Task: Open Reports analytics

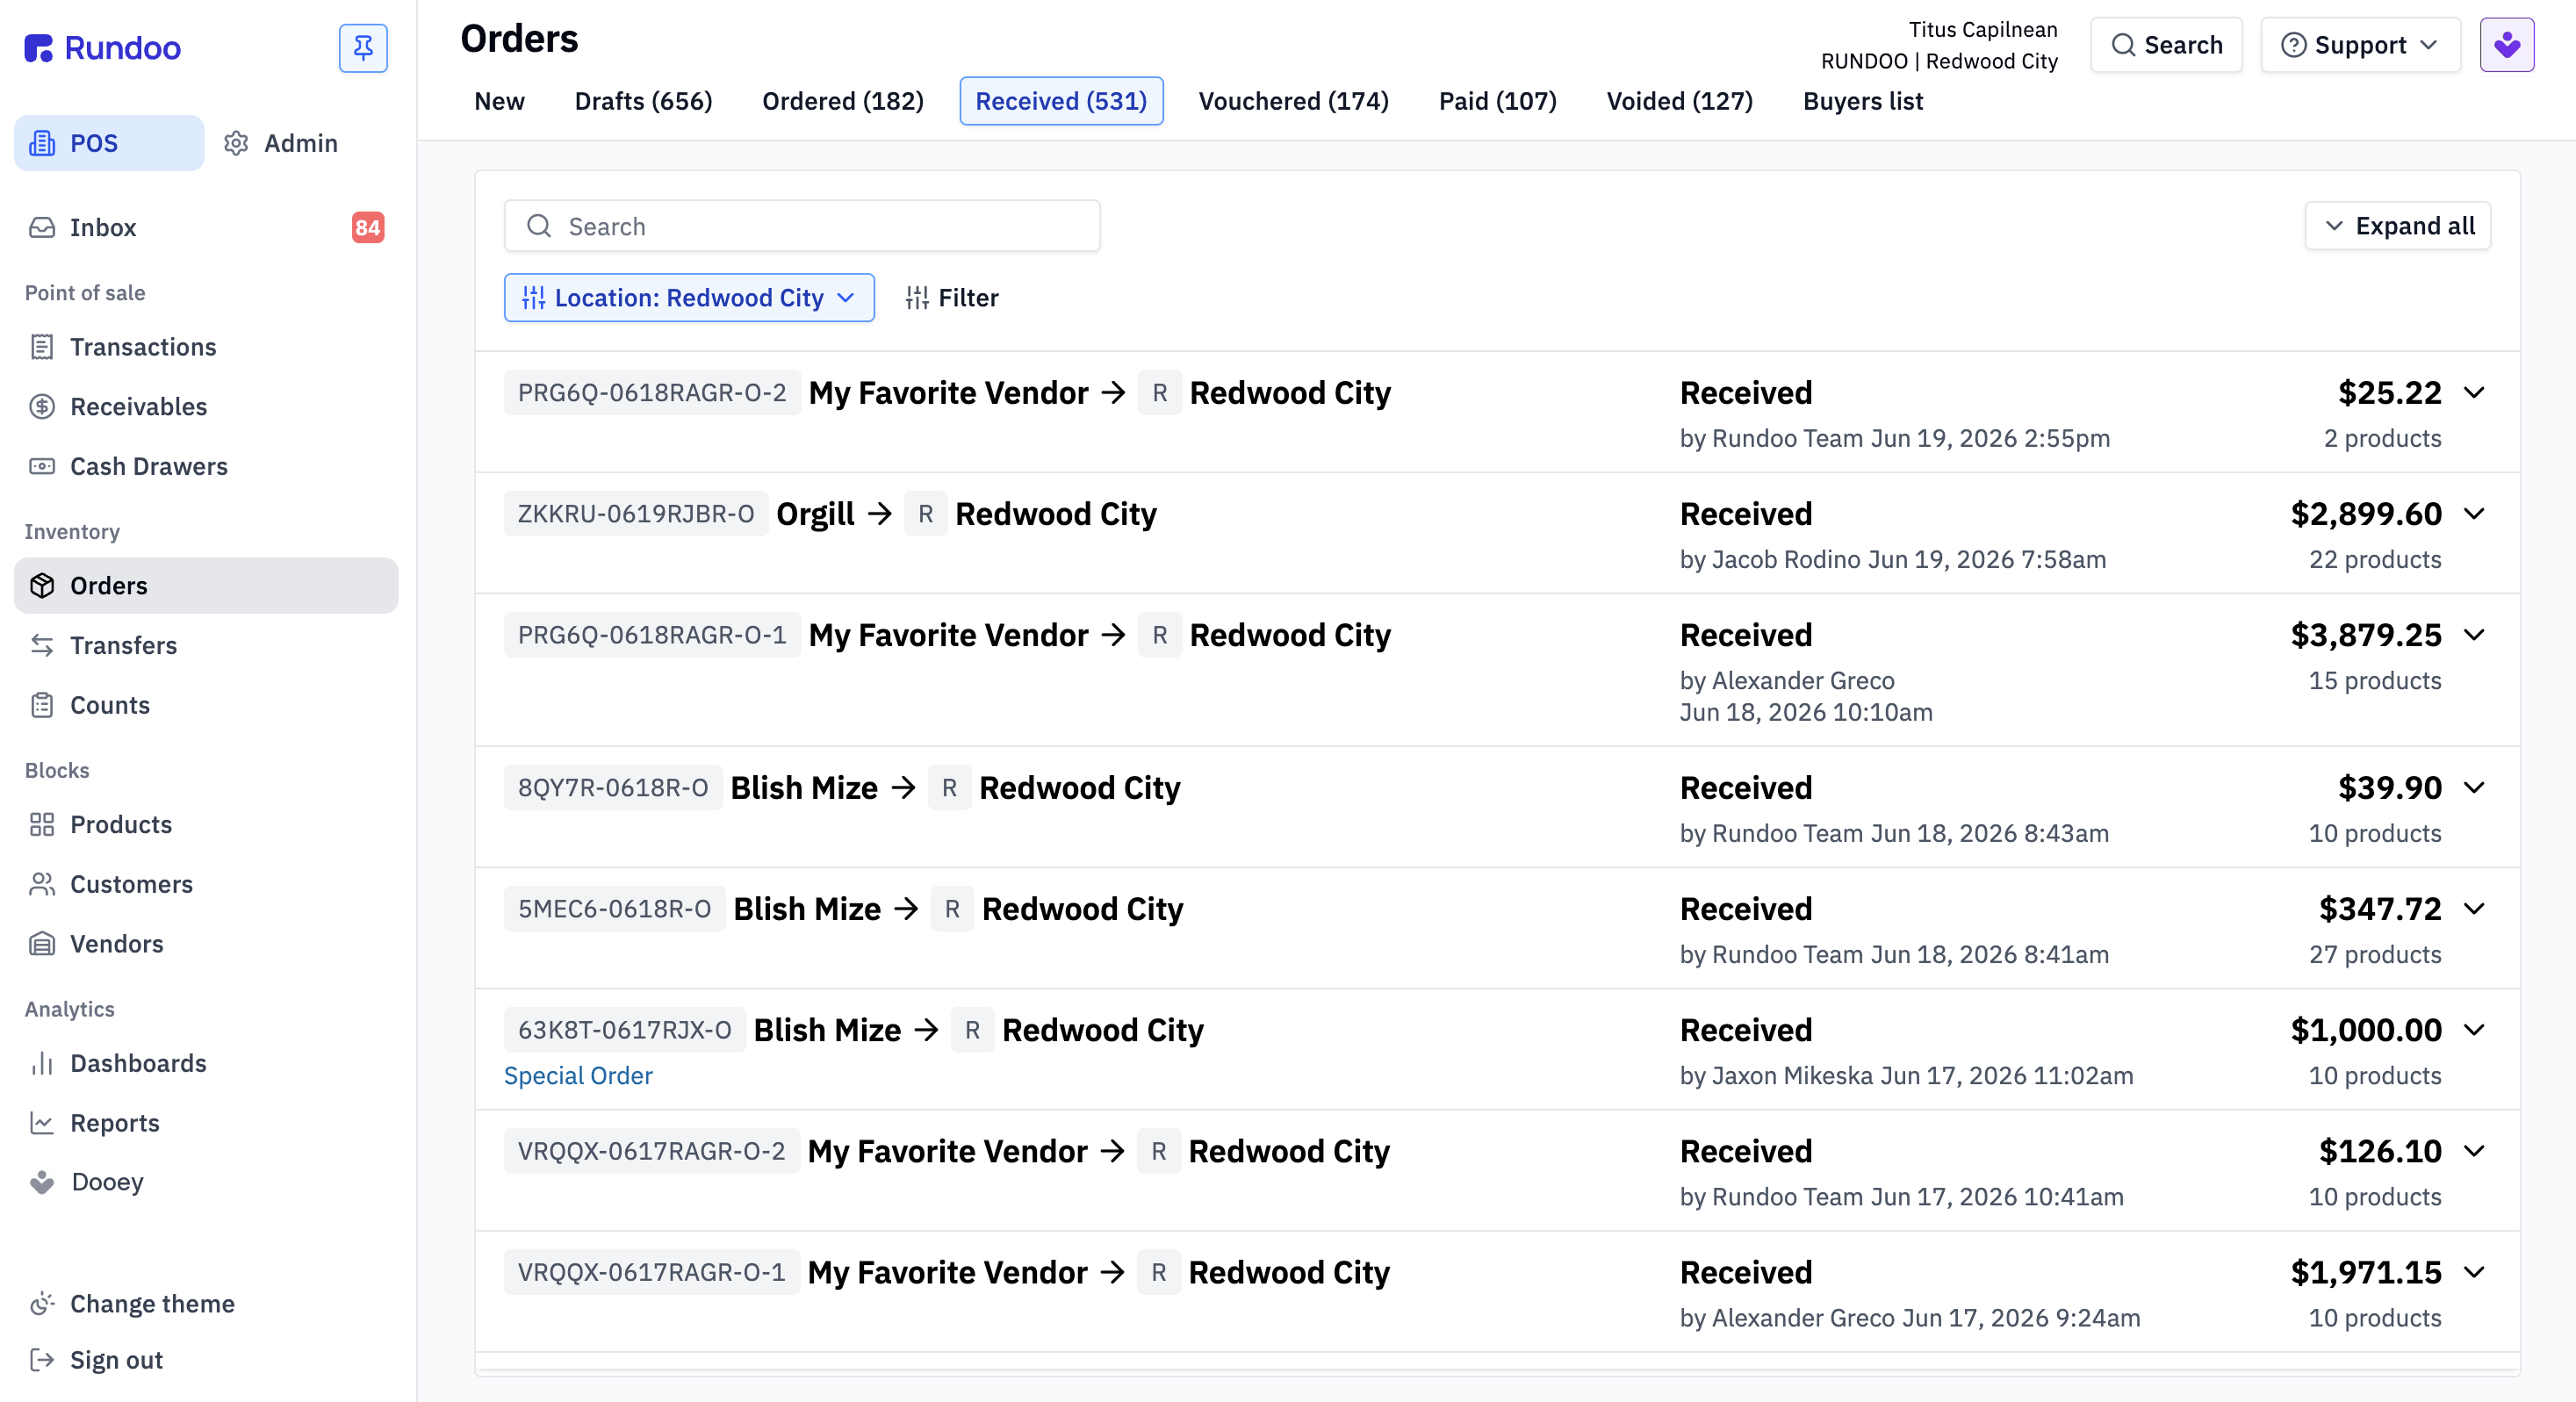Action: [206, 1122]
